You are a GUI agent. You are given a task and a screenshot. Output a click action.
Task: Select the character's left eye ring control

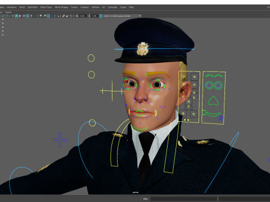point(157,85)
